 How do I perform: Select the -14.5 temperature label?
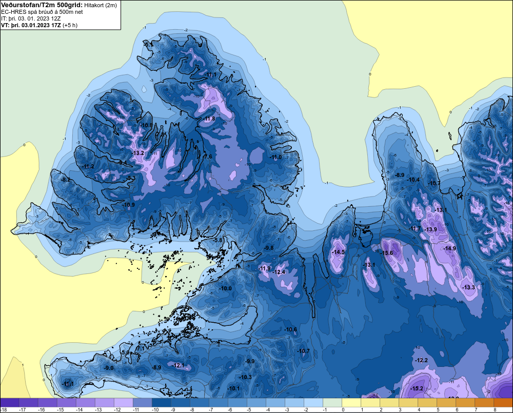click(x=338, y=252)
